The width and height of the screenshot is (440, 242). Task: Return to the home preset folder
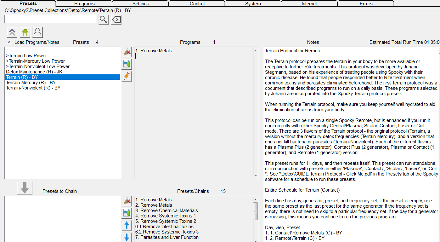point(25,32)
